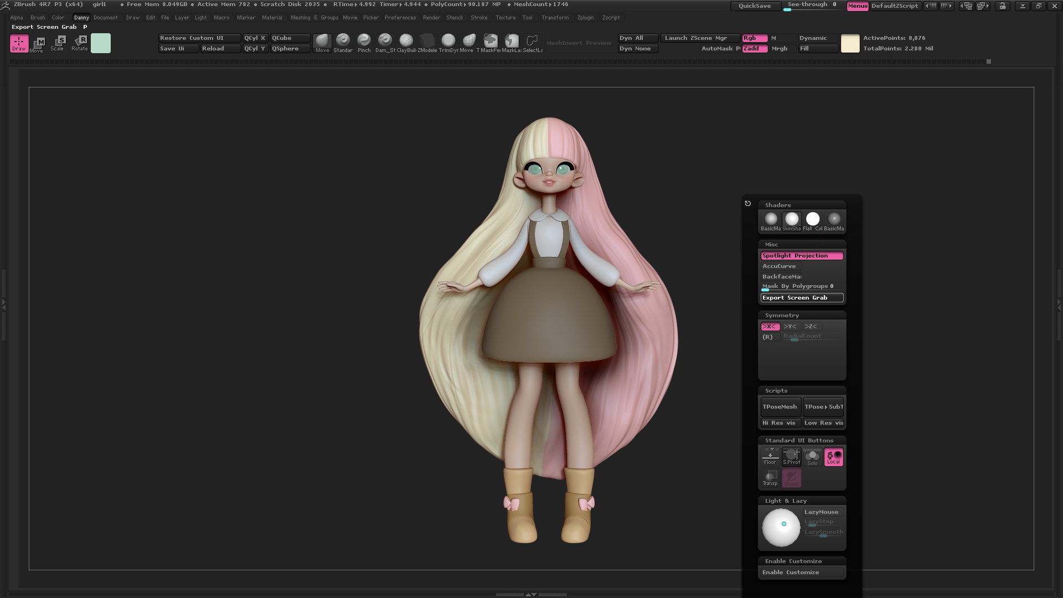Toggle Local symmetry button

click(x=833, y=457)
